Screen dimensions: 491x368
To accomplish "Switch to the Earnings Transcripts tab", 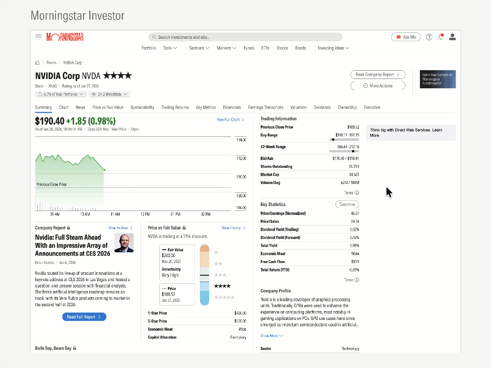I will tap(266, 107).
